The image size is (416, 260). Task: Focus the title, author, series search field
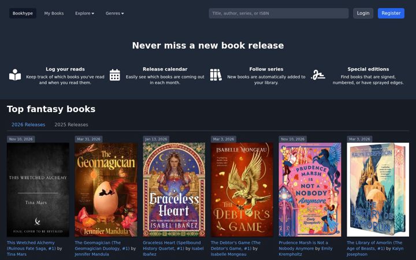(x=278, y=13)
